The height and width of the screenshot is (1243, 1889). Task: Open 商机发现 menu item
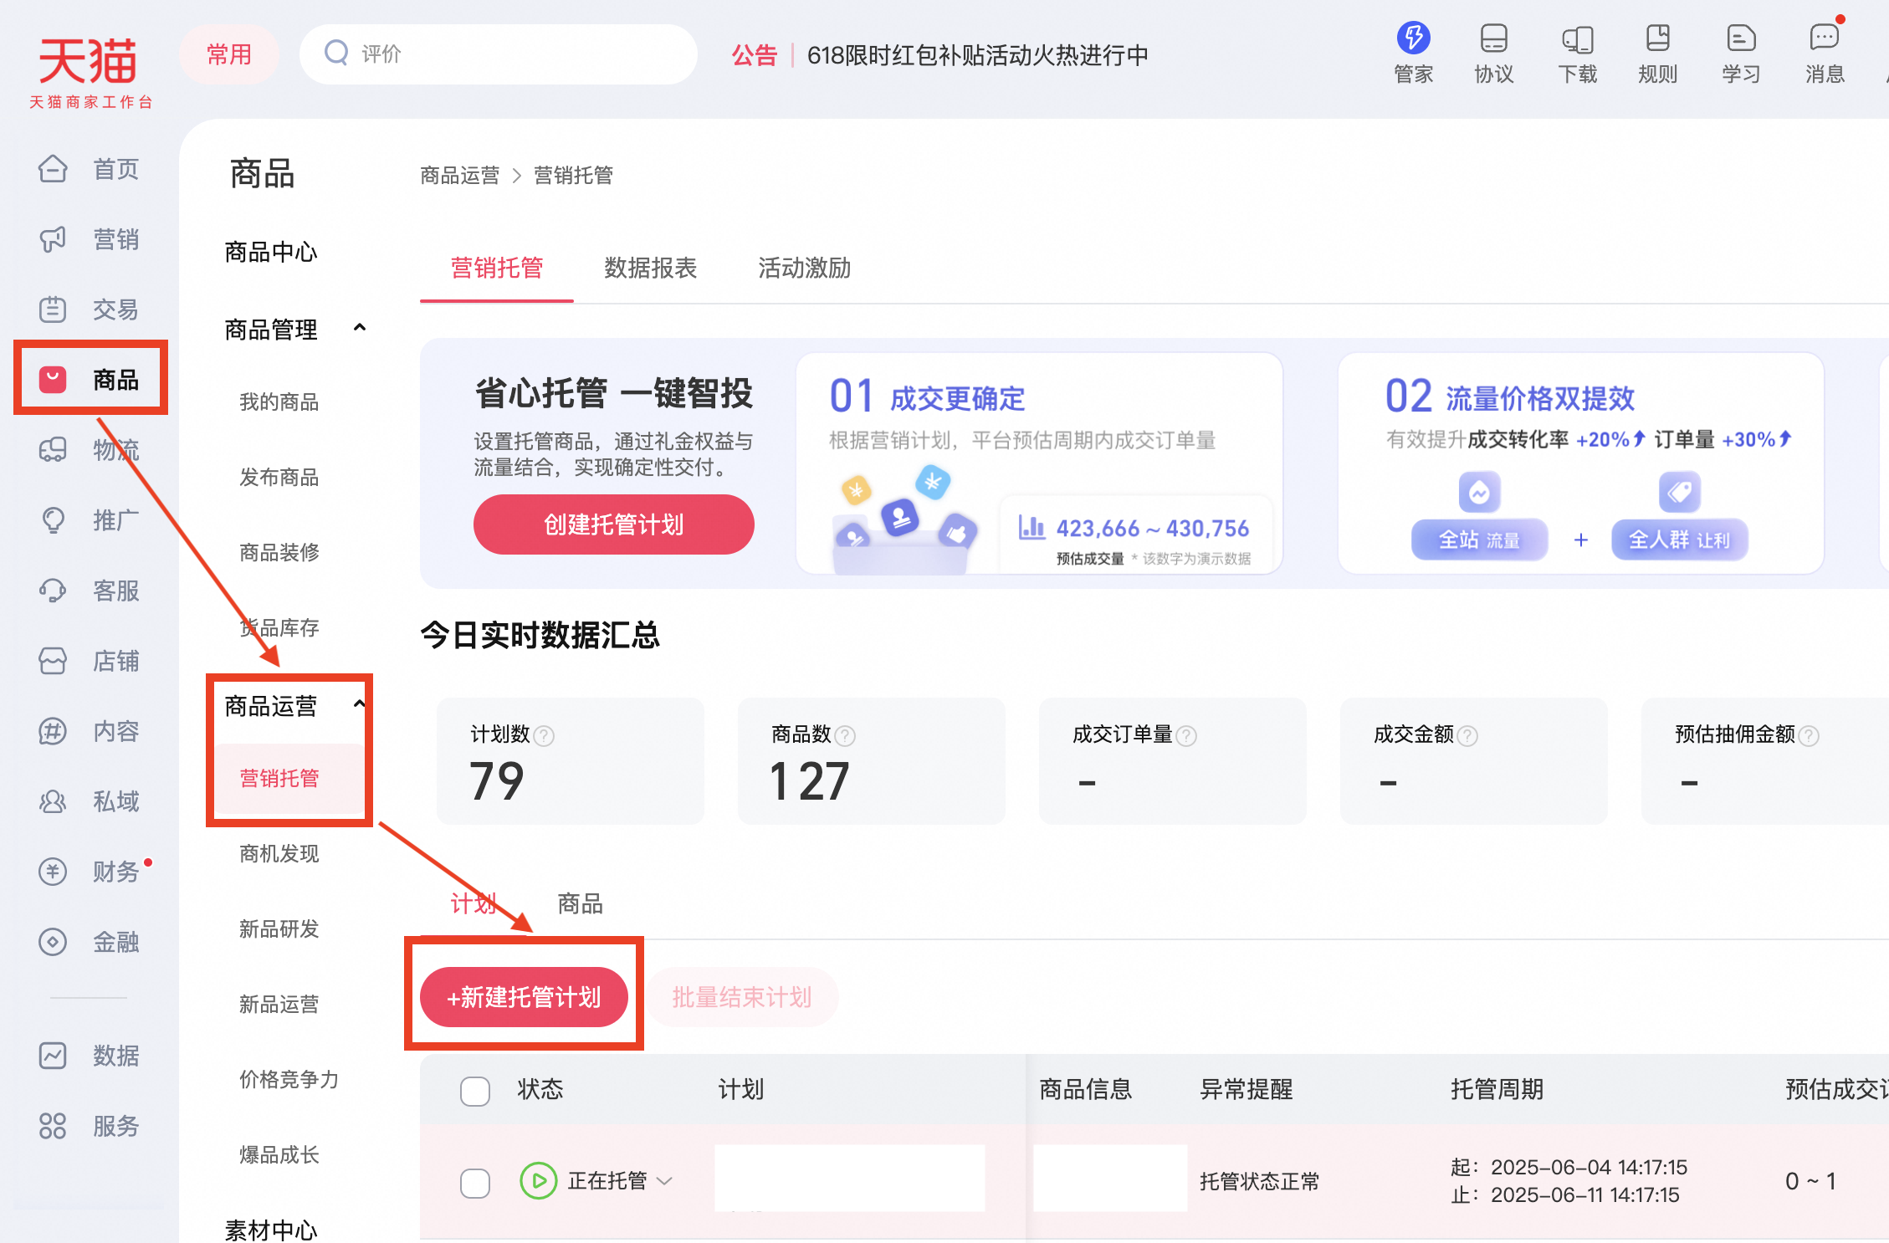[279, 854]
